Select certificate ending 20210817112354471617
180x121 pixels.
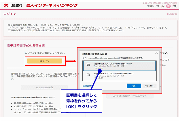pyautogui.click(x=120, y=66)
